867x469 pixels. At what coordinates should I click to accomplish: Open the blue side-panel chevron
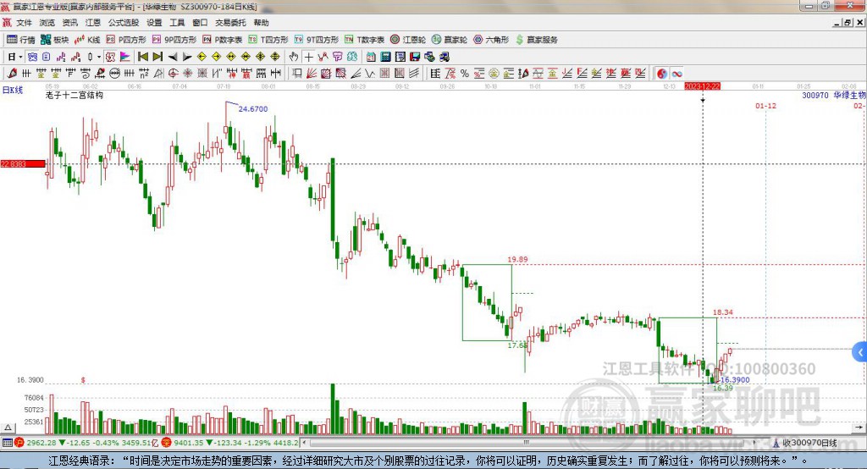click(860, 352)
